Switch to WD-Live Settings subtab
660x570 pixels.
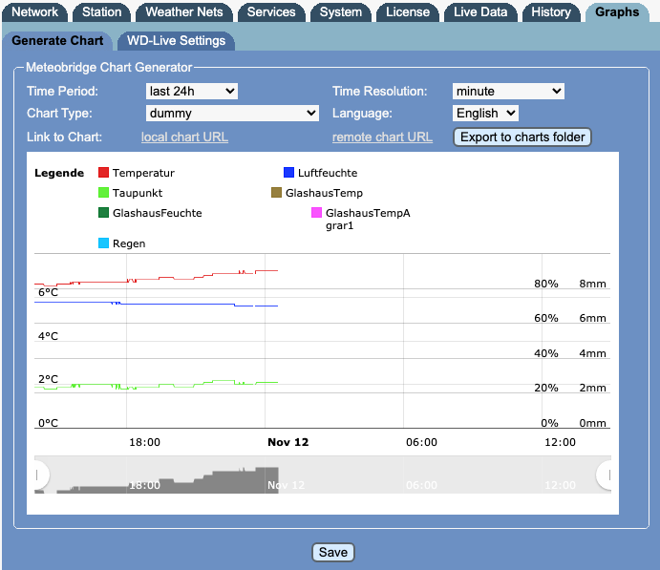coord(176,41)
